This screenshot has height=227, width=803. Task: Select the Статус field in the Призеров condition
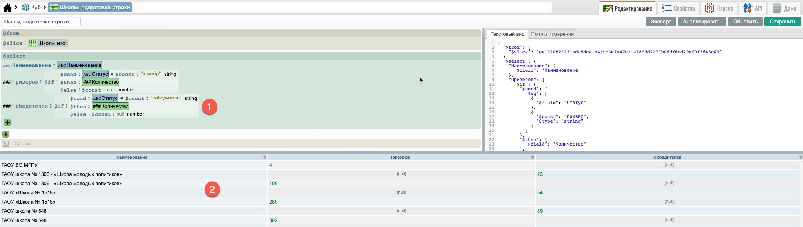tap(95, 74)
